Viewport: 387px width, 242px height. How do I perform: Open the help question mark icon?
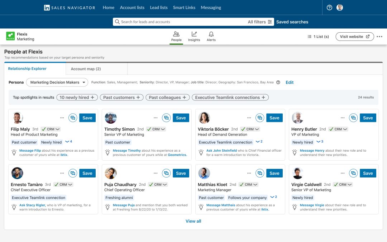pos(329,8)
